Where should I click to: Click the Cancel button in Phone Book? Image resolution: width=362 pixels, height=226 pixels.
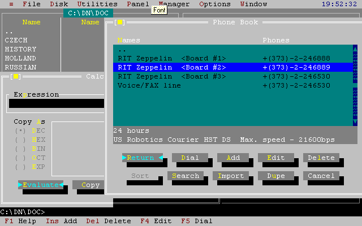coord(321,176)
